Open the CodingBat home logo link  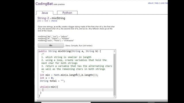pos(44,4)
